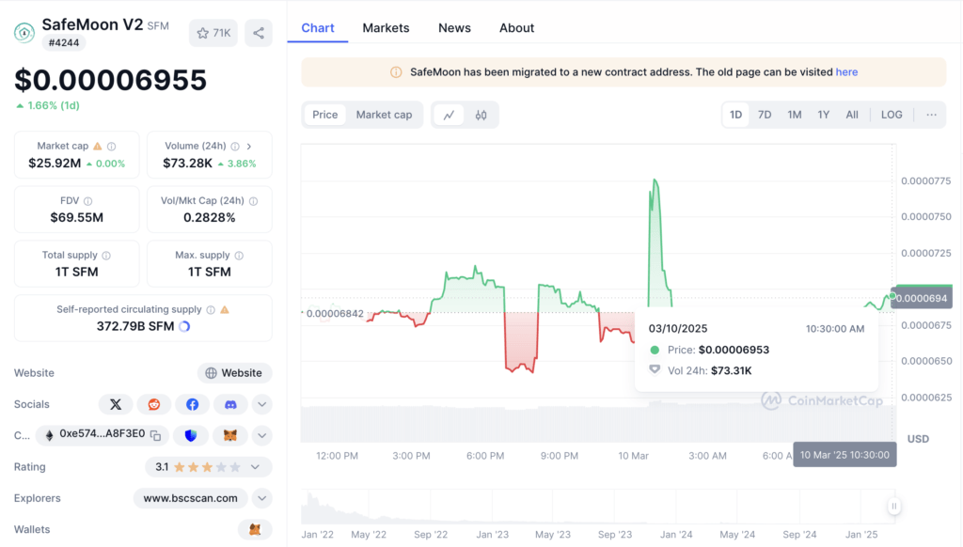The width and height of the screenshot is (963, 547).
Task: Copy the contract address 0xe574...A8F3E0
Action: (156, 436)
